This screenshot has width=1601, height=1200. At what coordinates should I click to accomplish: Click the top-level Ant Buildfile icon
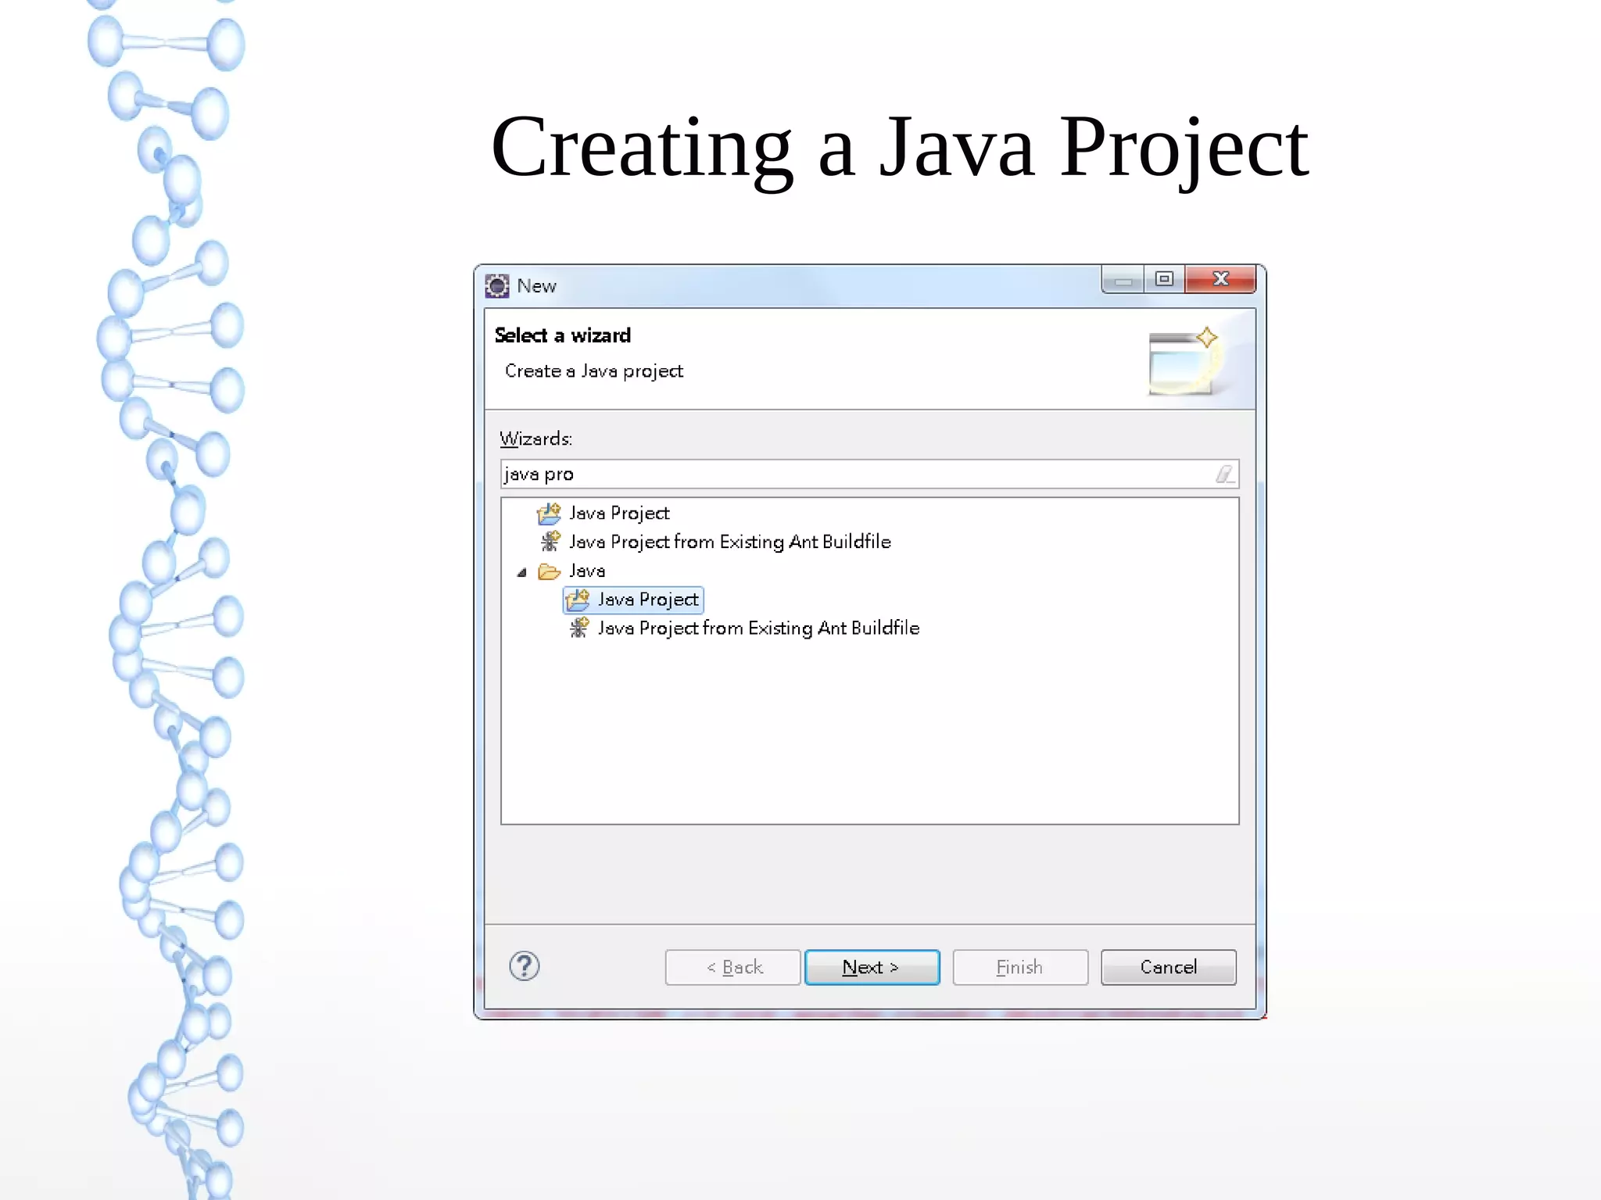tap(550, 542)
